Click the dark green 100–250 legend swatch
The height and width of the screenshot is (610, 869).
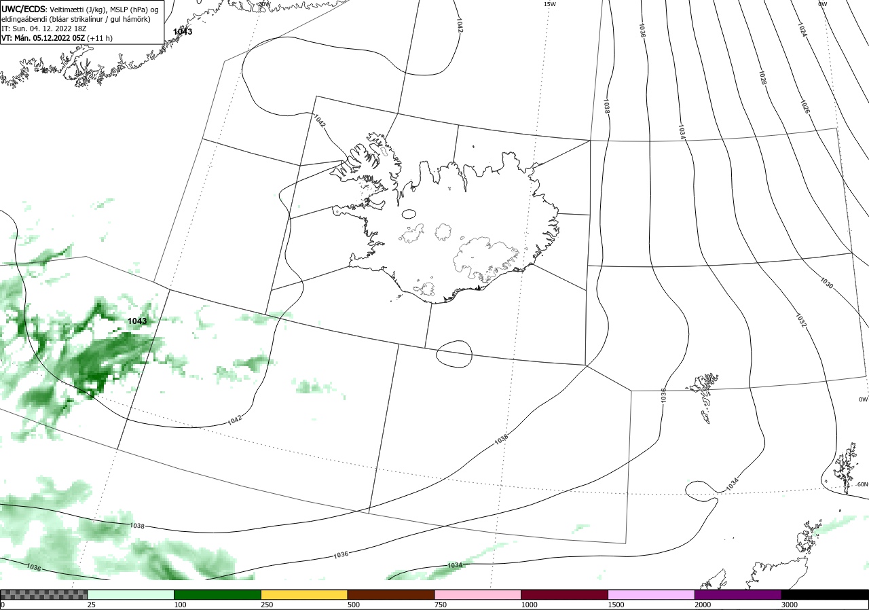(x=218, y=594)
